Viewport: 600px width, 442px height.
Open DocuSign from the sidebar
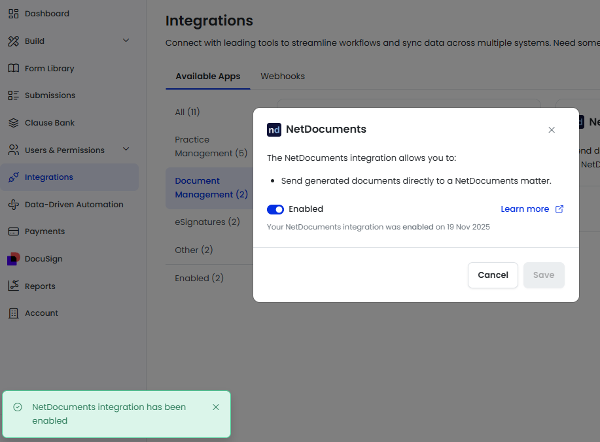point(43,259)
